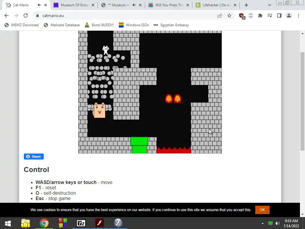Open the Egyptian Embassy bookmark
The height and width of the screenshot is (229, 305).
[171, 25]
